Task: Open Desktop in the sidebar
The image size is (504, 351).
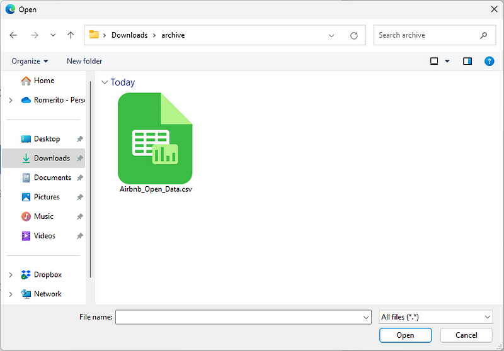Action: point(40,139)
